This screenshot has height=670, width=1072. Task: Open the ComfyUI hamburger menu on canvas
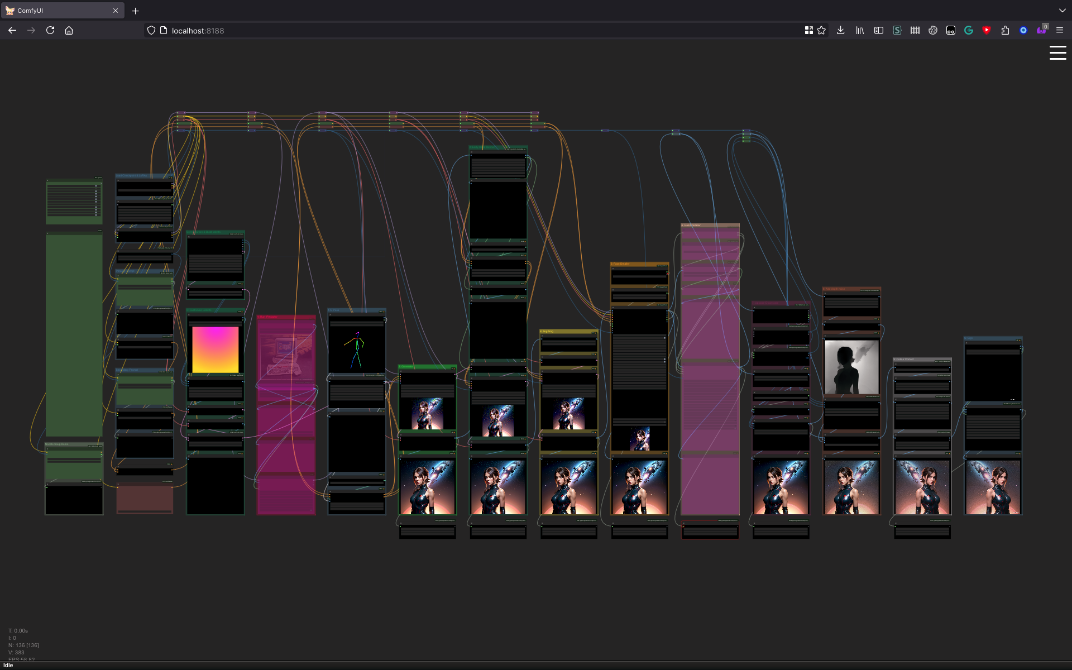tap(1057, 53)
